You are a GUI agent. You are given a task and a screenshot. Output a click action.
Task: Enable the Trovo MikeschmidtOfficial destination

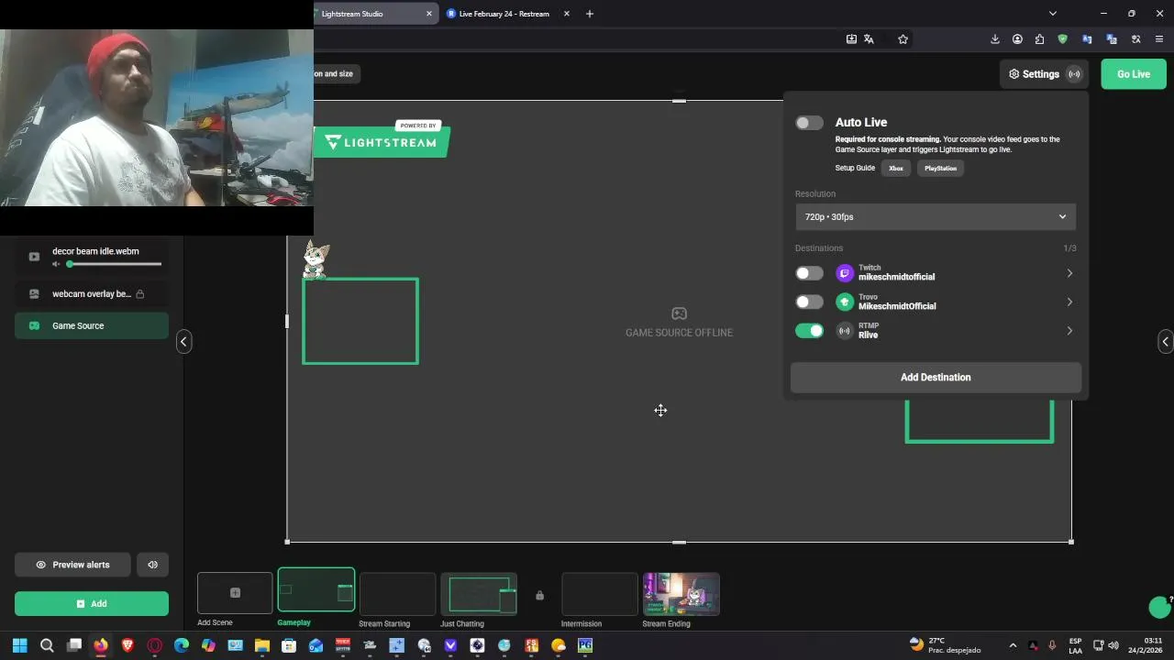(809, 302)
